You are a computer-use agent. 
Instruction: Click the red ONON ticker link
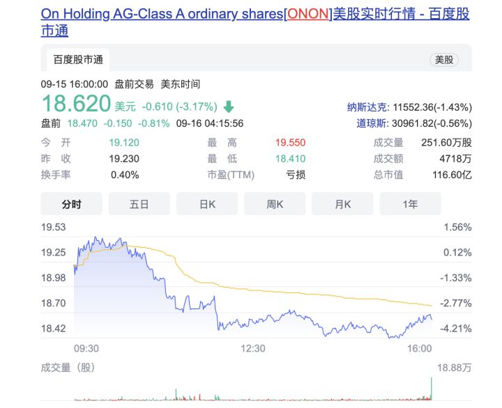point(308,13)
